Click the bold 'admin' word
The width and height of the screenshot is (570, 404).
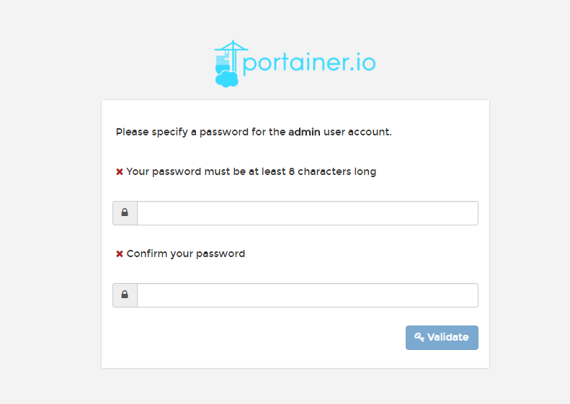point(304,133)
